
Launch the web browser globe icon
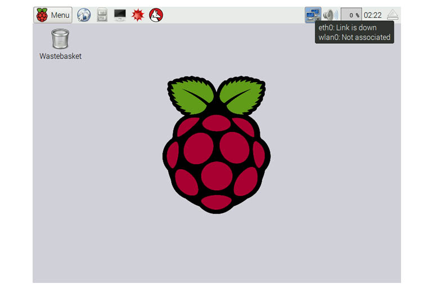(x=84, y=15)
